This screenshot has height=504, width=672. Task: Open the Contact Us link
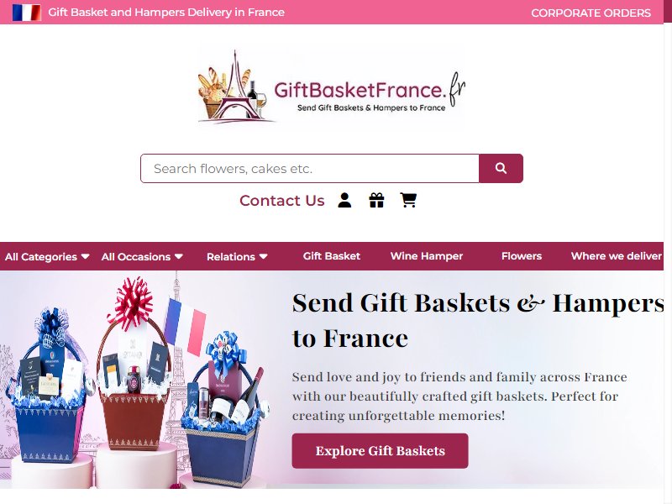[282, 201]
